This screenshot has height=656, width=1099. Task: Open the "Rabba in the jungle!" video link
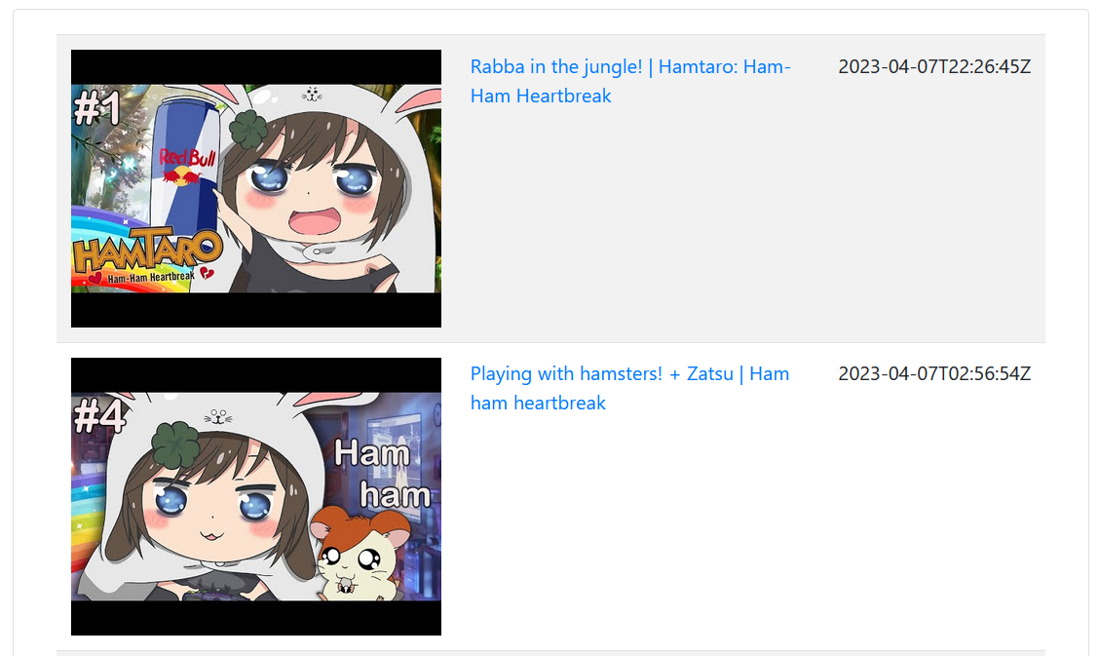point(630,81)
